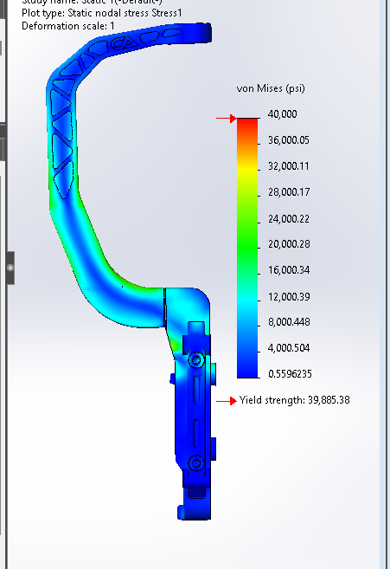Click the lower caliper bolt on the model
Viewport: 390px width, 569px height.
pos(196,463)
